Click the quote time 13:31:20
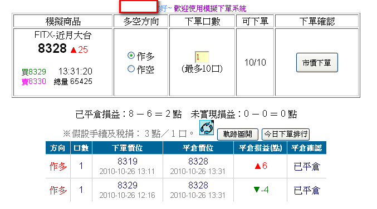This screenshot has height=209, width=377. 75,71
